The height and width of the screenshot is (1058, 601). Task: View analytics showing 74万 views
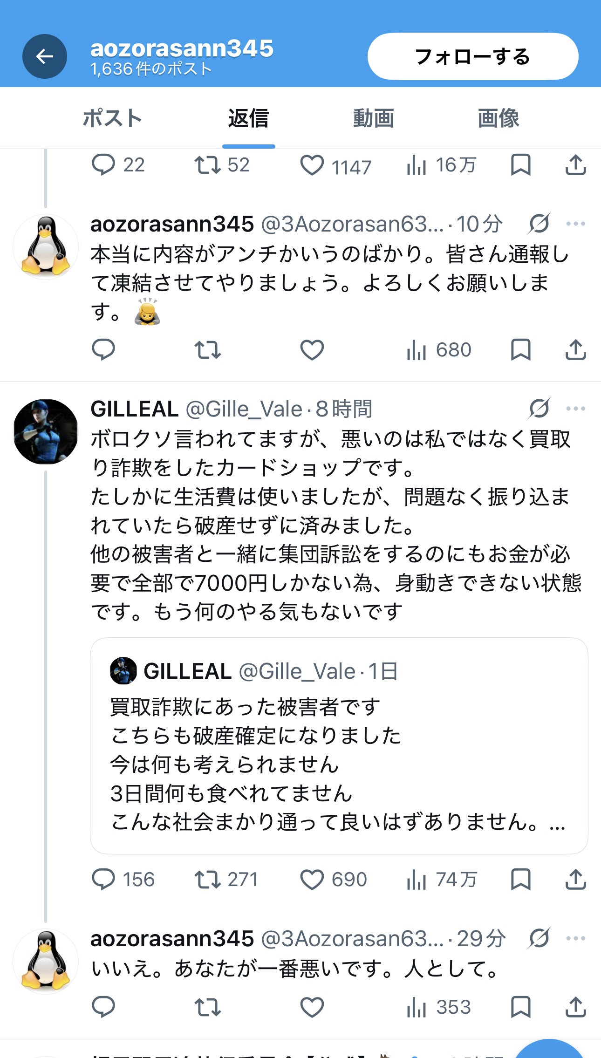[441, 880]
